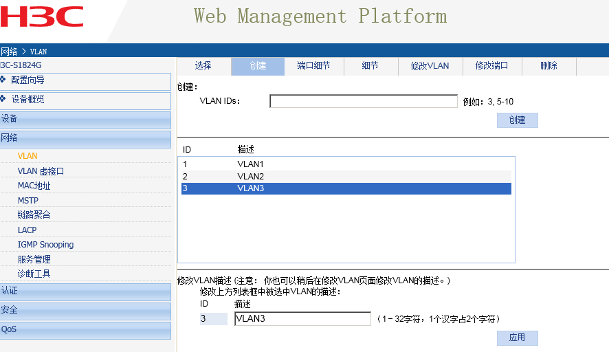Click the read-only ID field showing 3
Screen dimensions: 609x352
click(213, 318)
